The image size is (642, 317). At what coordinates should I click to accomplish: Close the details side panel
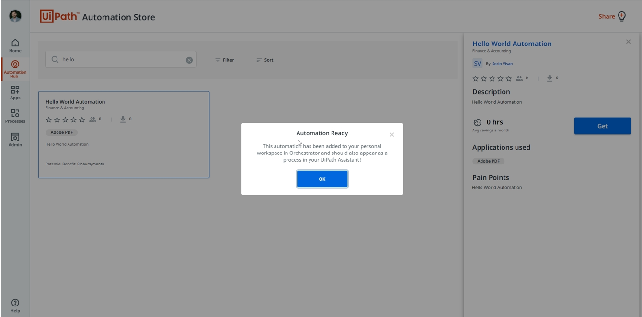[628, 42]
